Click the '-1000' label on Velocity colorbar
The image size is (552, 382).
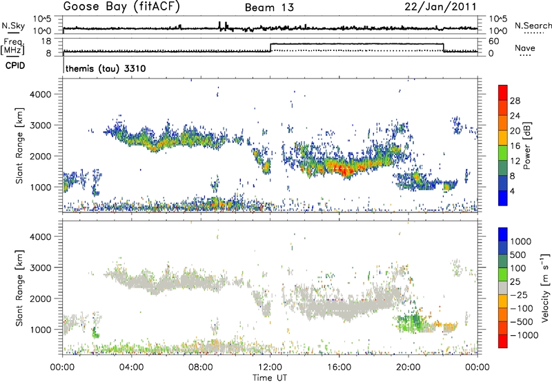[x=524, y=335]
